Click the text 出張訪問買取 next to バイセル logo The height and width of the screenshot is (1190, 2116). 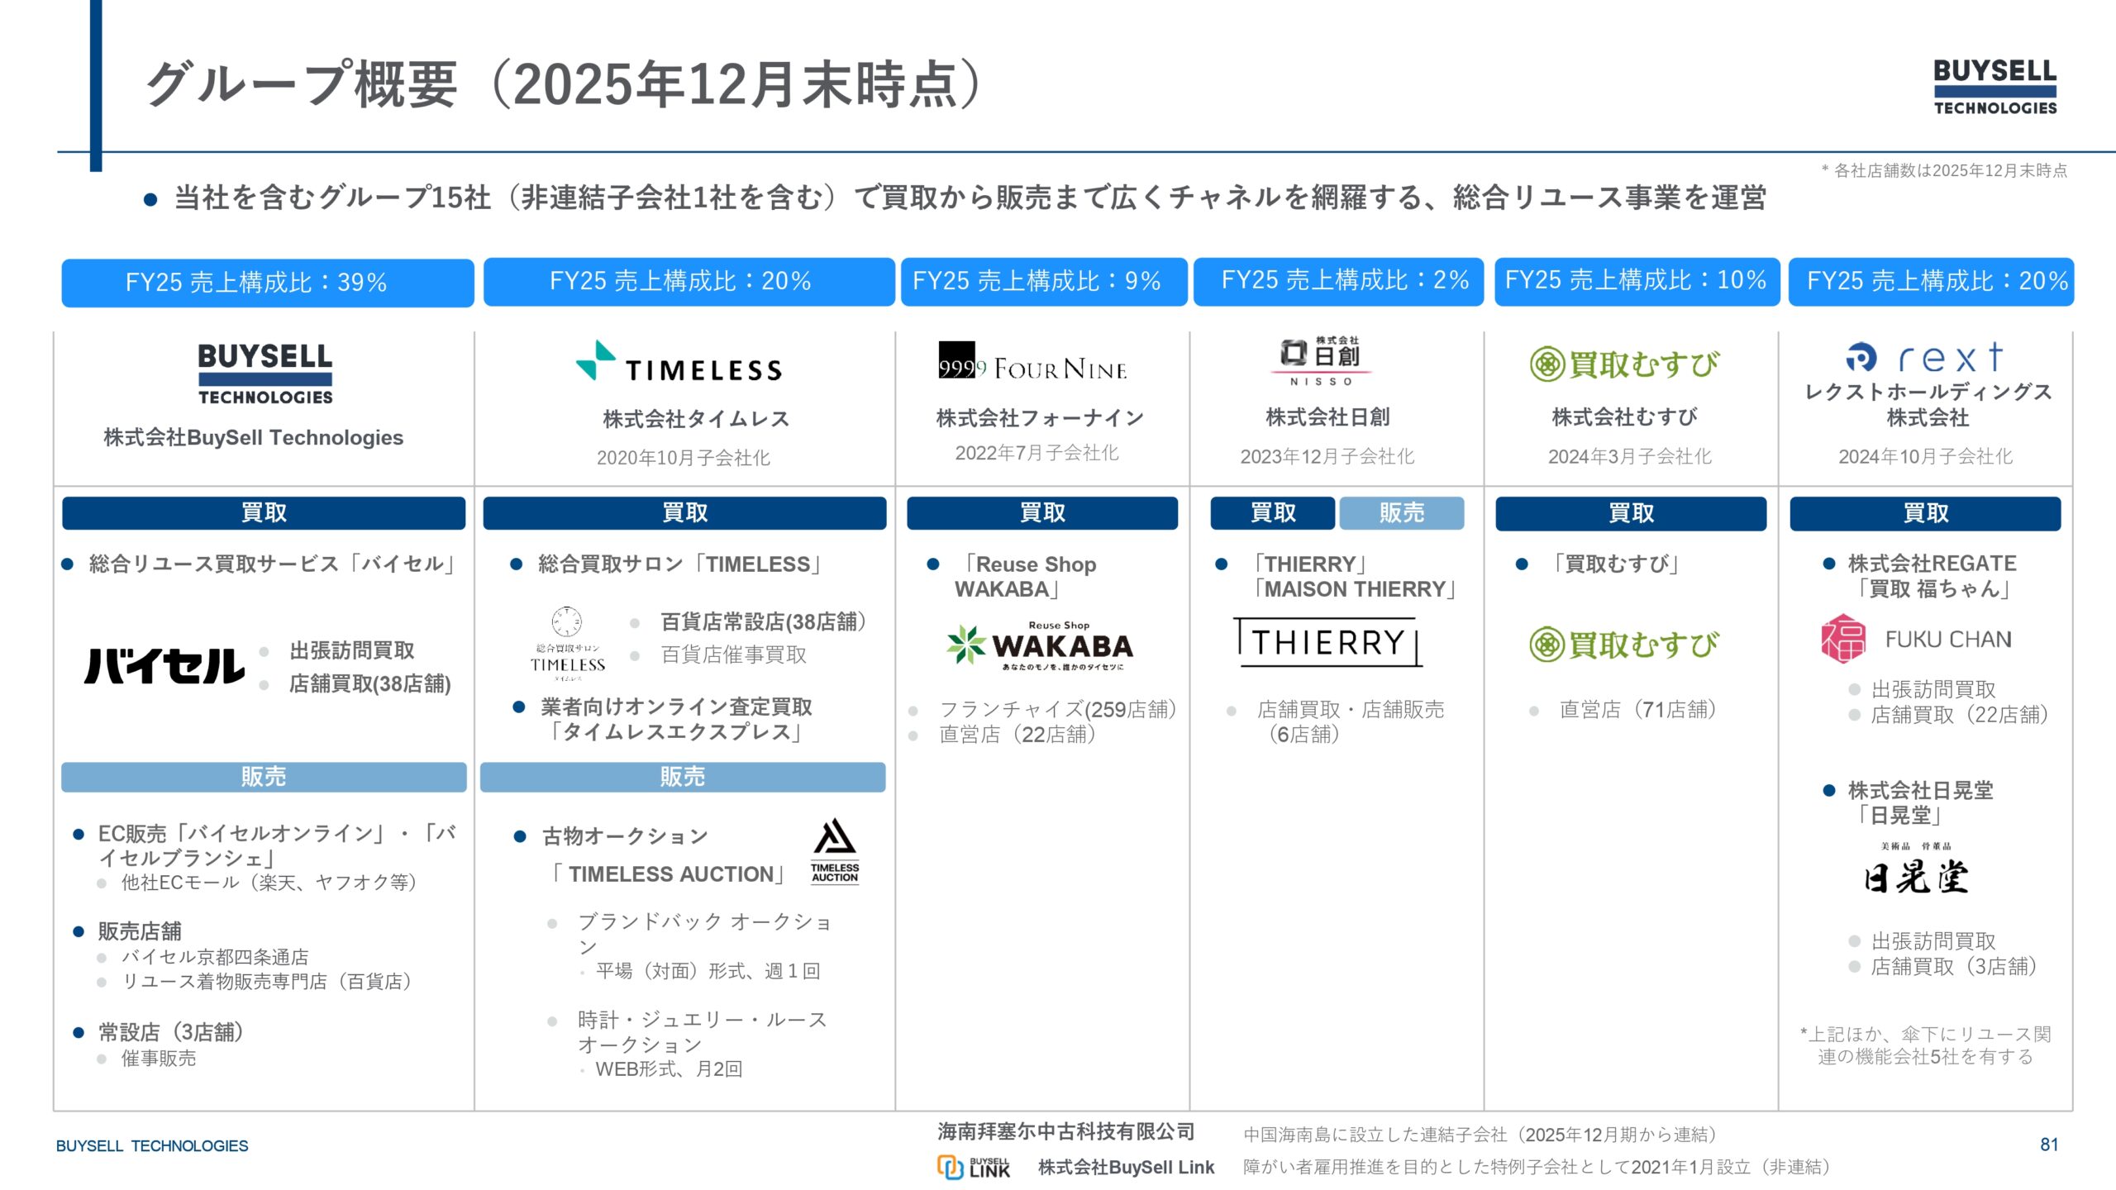(x=351, y=651)
